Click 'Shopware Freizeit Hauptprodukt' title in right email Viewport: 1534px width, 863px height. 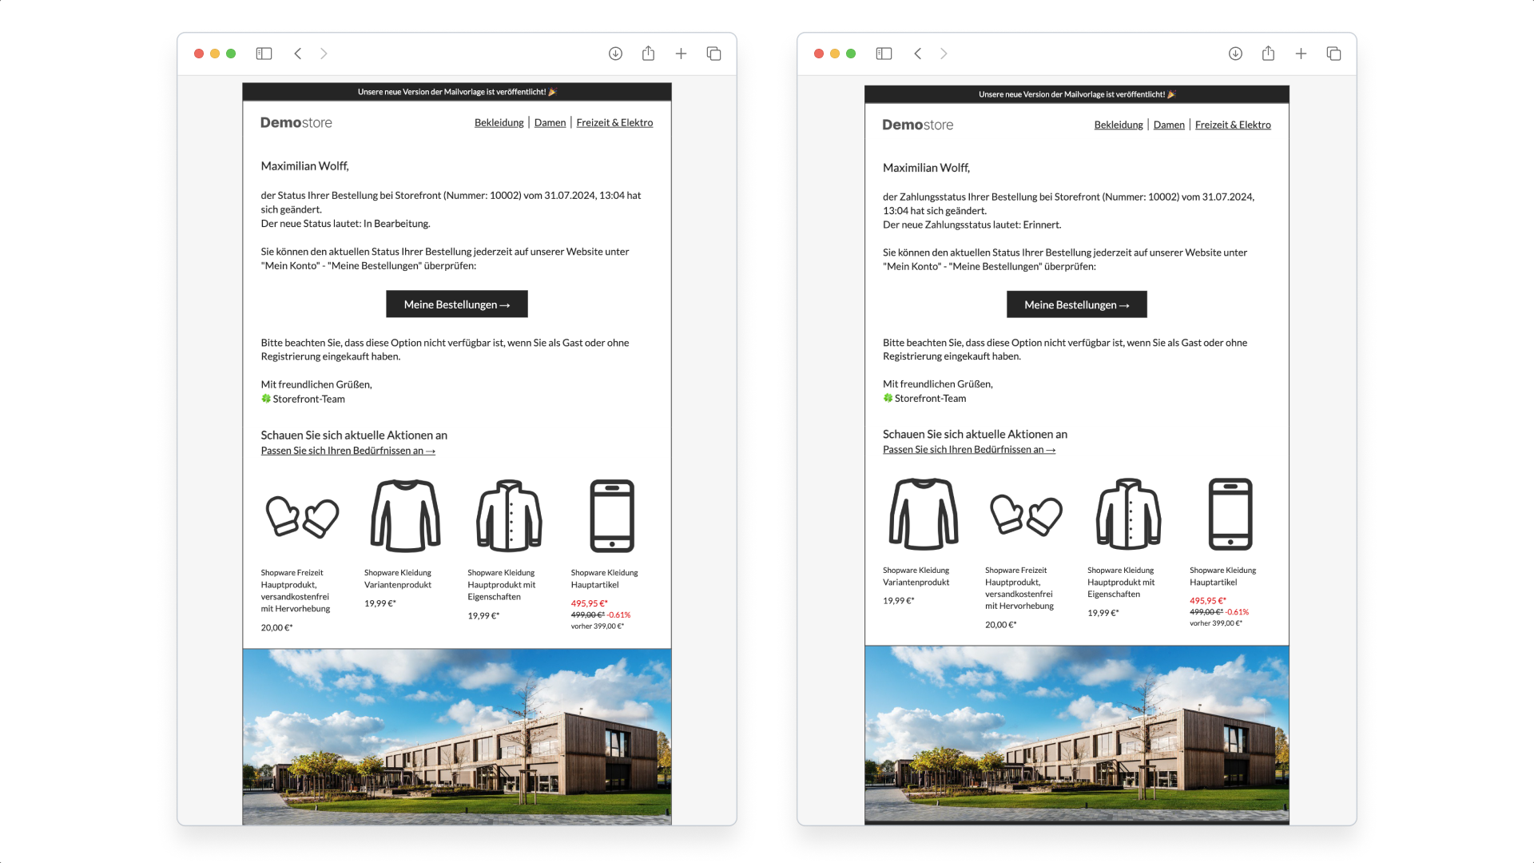click(x=1019, y=588)
